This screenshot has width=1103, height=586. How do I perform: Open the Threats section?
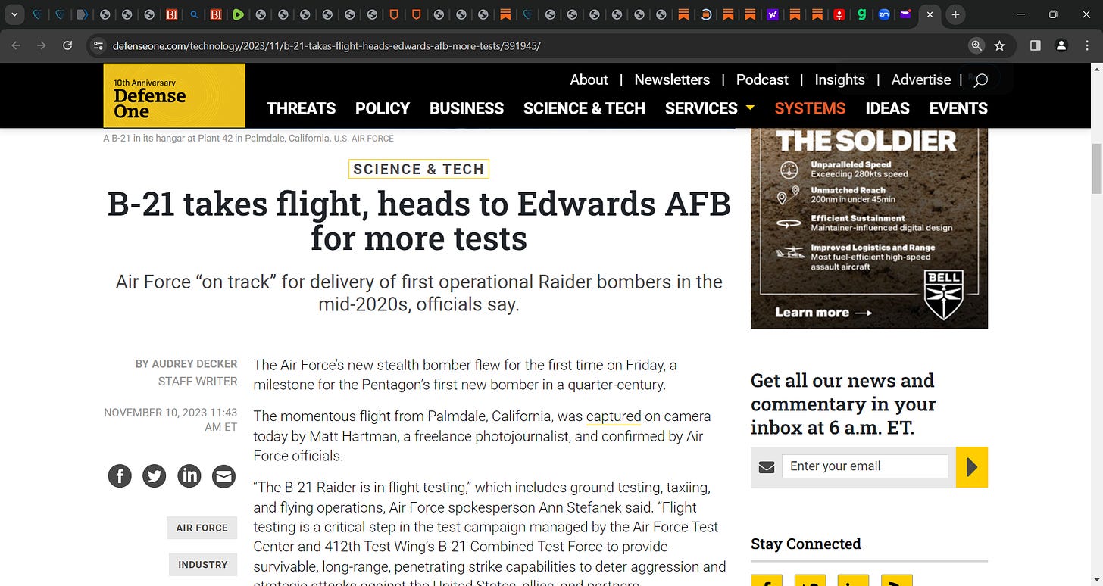[301, 108]
